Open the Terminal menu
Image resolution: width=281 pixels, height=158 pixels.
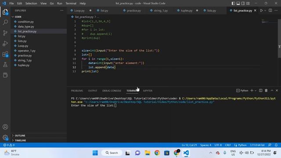71,4
